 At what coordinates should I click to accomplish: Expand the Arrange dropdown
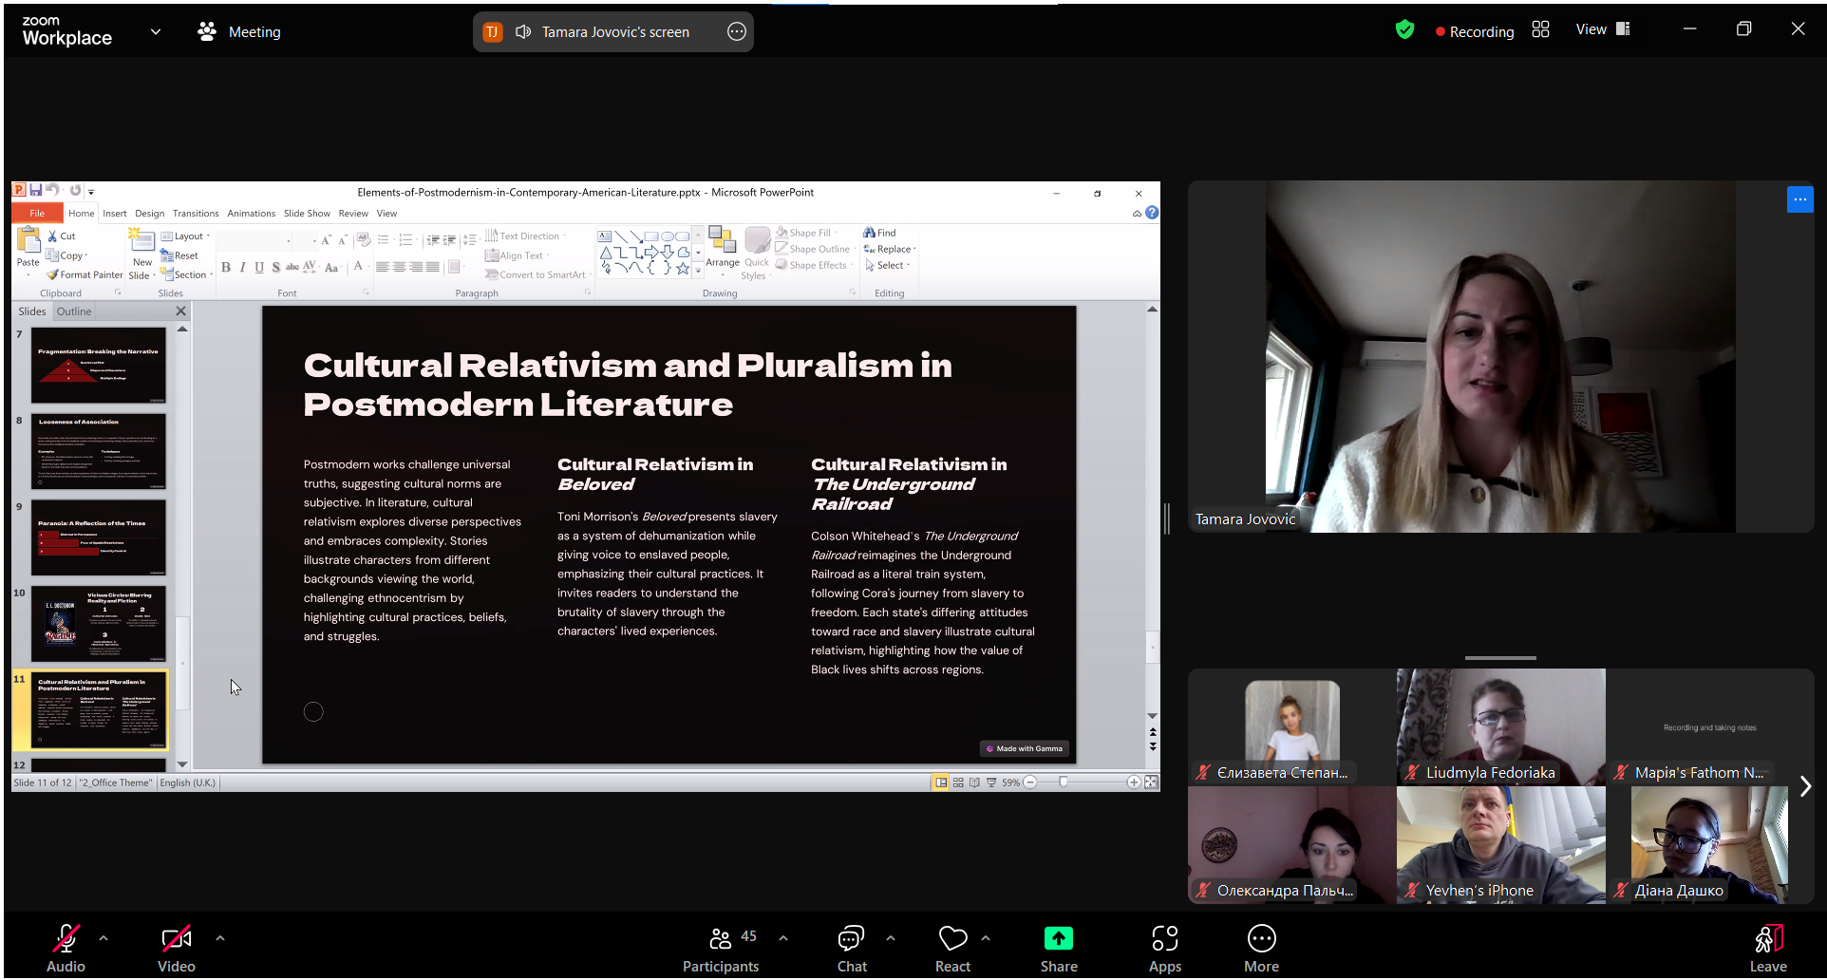723,253
